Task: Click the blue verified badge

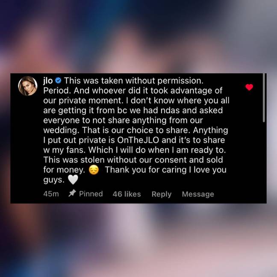Action: (x=58, y=80)
